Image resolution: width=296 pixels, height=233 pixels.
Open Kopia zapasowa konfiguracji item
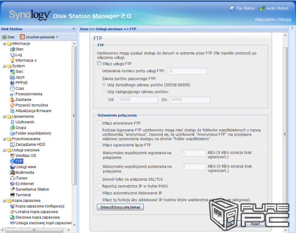pyautogui.click(x=40, y=206)
